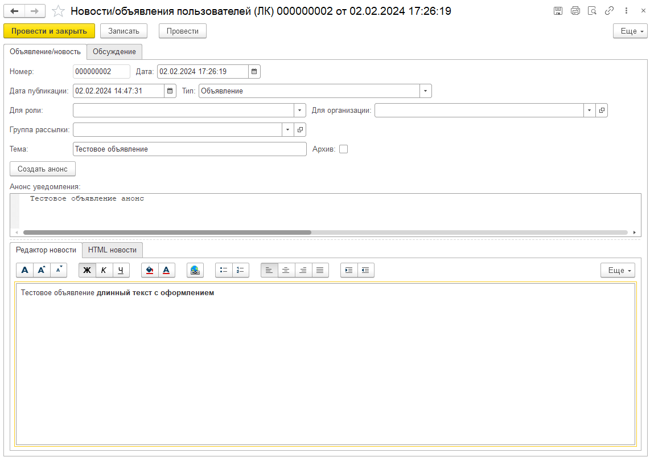Switch to the Обсуждение tab
Viewport: 650px width, 457px height.
coord(114,52)
